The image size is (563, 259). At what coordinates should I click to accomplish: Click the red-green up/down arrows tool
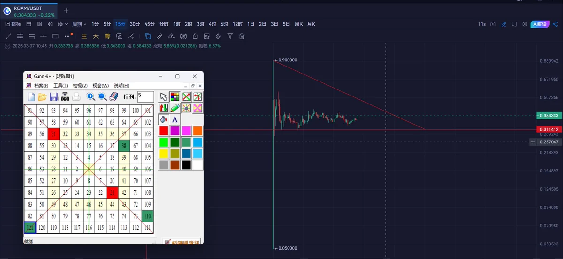click(163, 108)
